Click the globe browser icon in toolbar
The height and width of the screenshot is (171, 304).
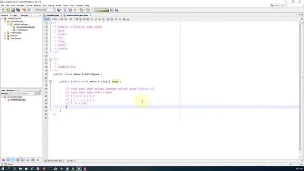(59, 10)
